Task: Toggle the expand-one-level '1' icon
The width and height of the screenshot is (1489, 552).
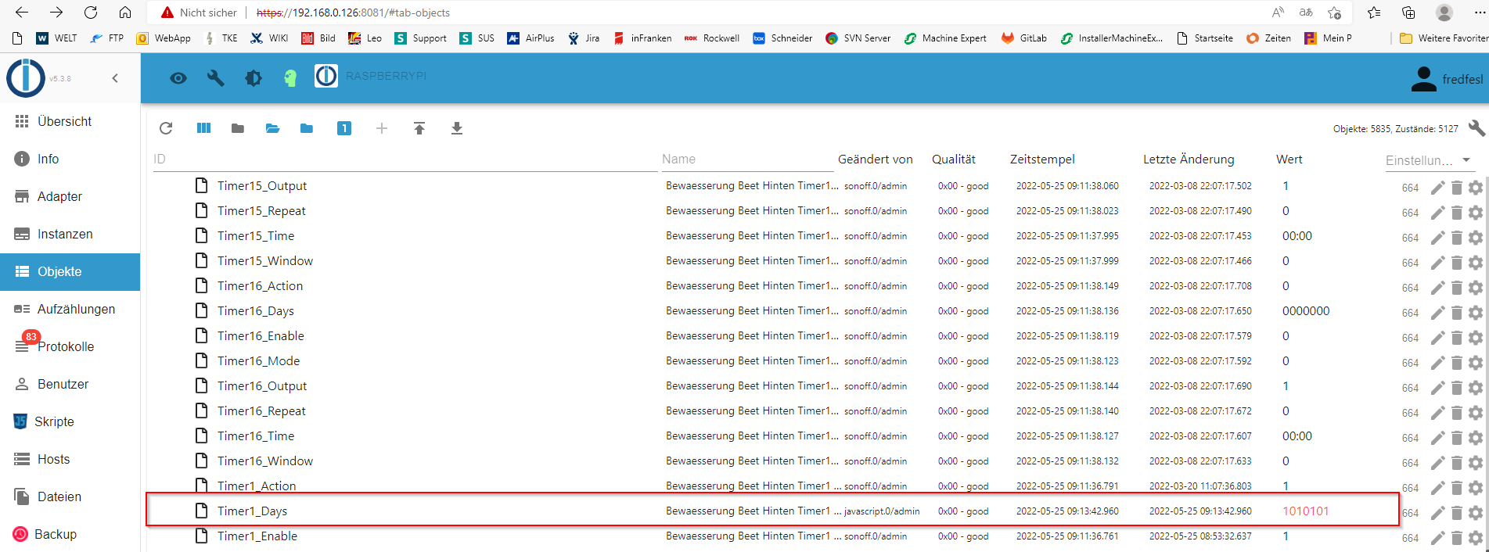Action: point(344,128)
